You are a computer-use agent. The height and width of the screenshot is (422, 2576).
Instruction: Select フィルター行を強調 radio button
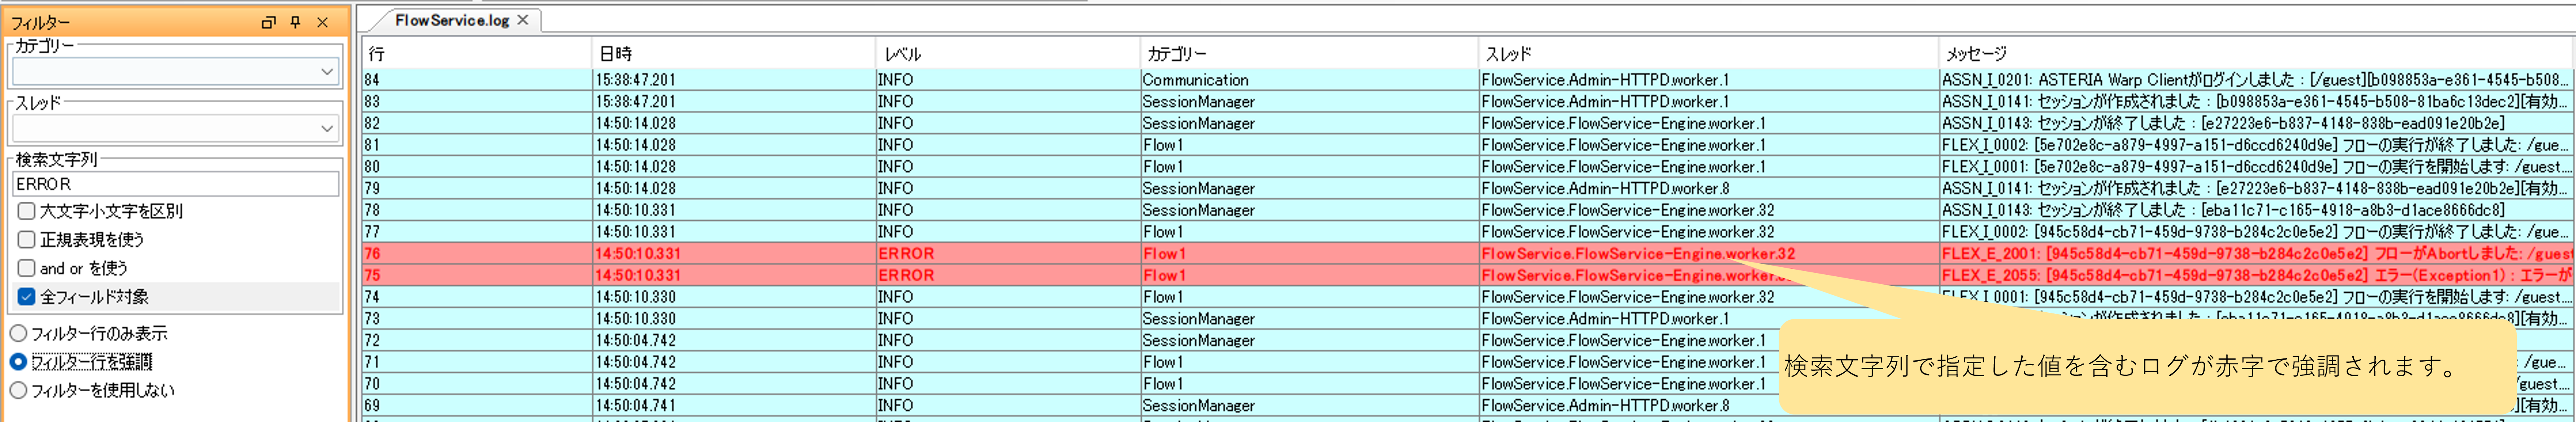point(18,361)
